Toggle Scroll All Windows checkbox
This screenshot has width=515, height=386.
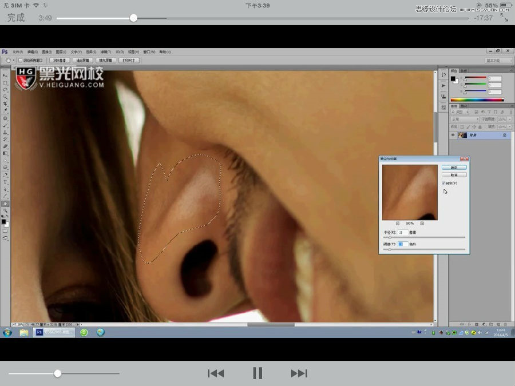(21, 61)
